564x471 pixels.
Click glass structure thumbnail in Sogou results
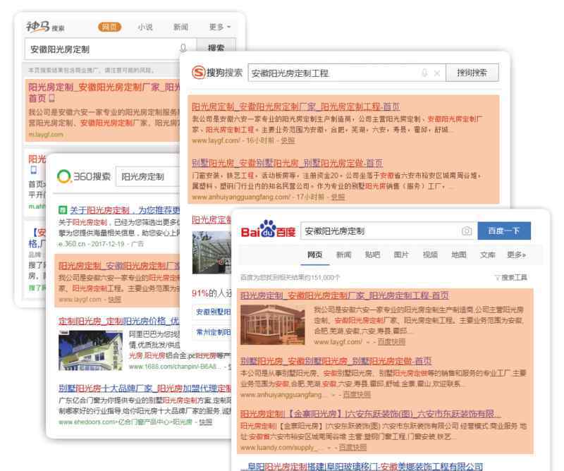pyautogui.click(x=211, y=252)
